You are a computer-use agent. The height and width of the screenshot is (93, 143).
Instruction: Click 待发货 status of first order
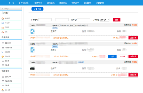point(134,25)
